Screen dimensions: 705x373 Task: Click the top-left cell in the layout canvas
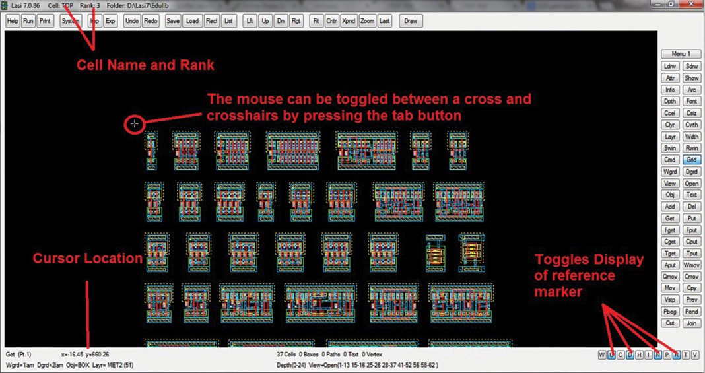coord(152,149)
